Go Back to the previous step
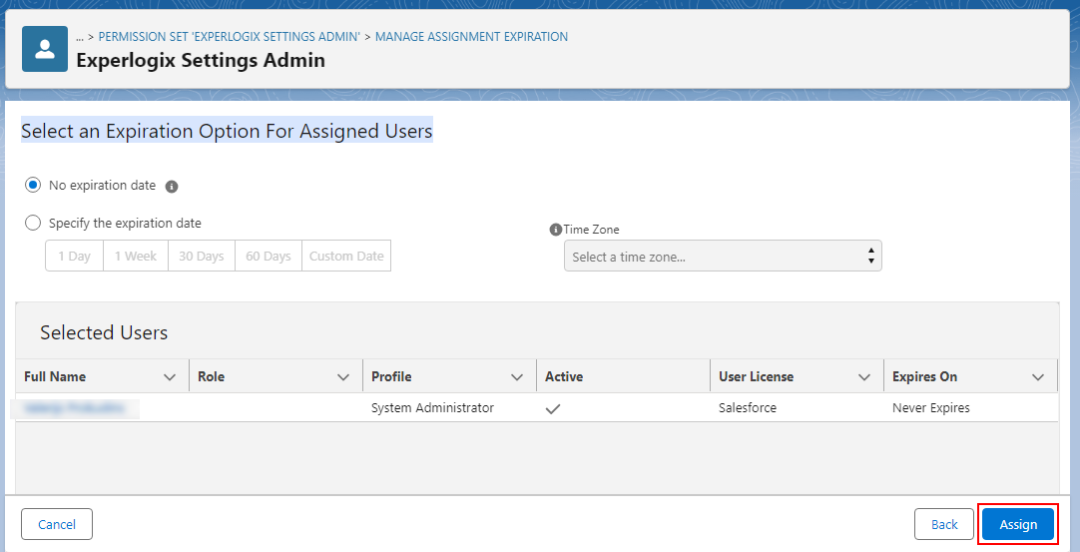 [944, 524]
